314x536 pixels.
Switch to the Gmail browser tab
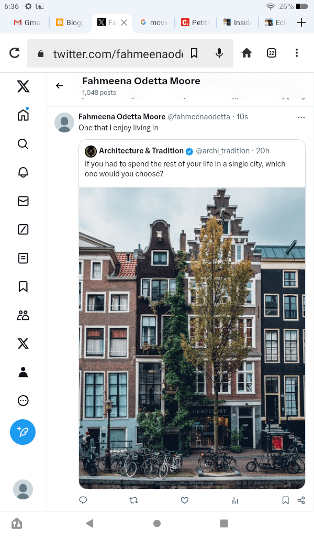pos(27,23)
